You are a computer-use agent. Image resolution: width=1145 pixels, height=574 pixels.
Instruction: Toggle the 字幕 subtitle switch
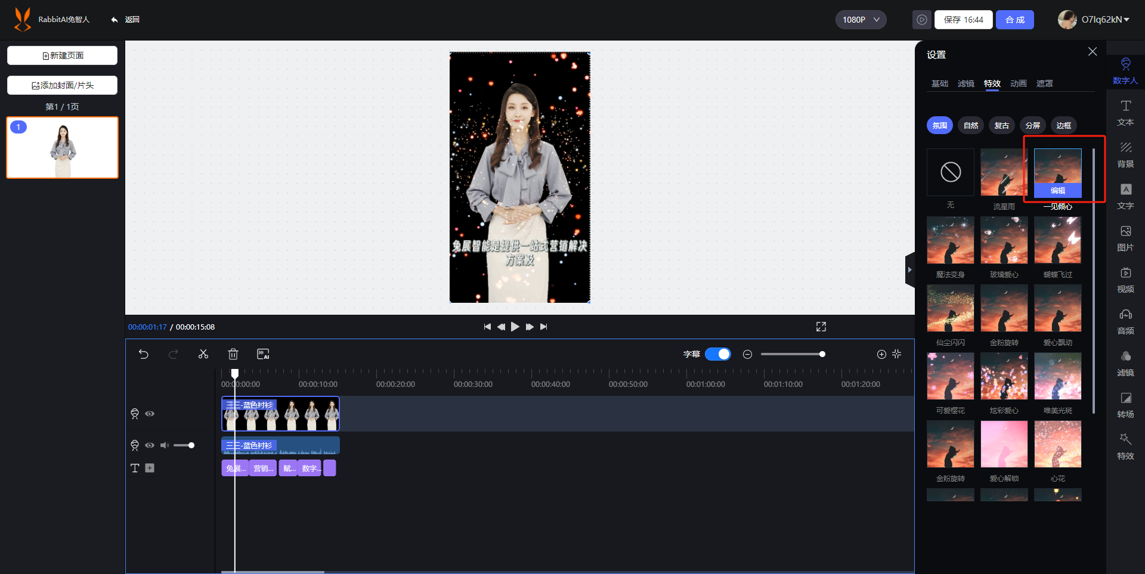(x=718, y=354)
